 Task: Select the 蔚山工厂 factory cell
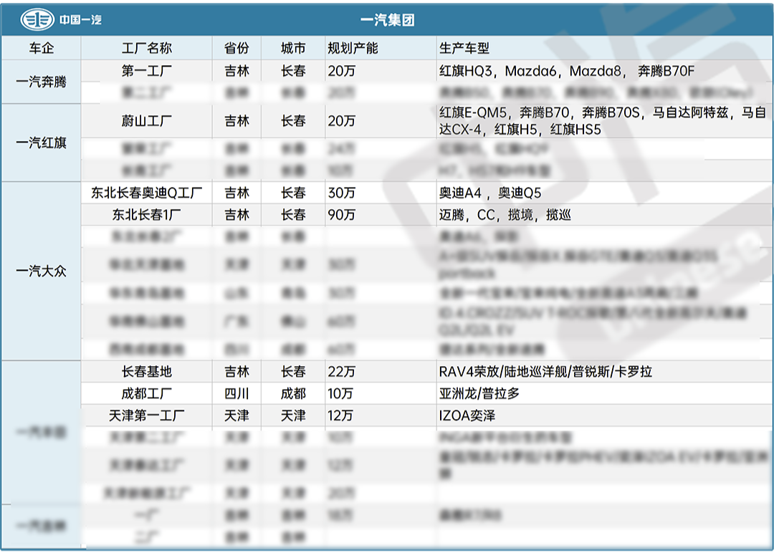click(x=147, y=120)
